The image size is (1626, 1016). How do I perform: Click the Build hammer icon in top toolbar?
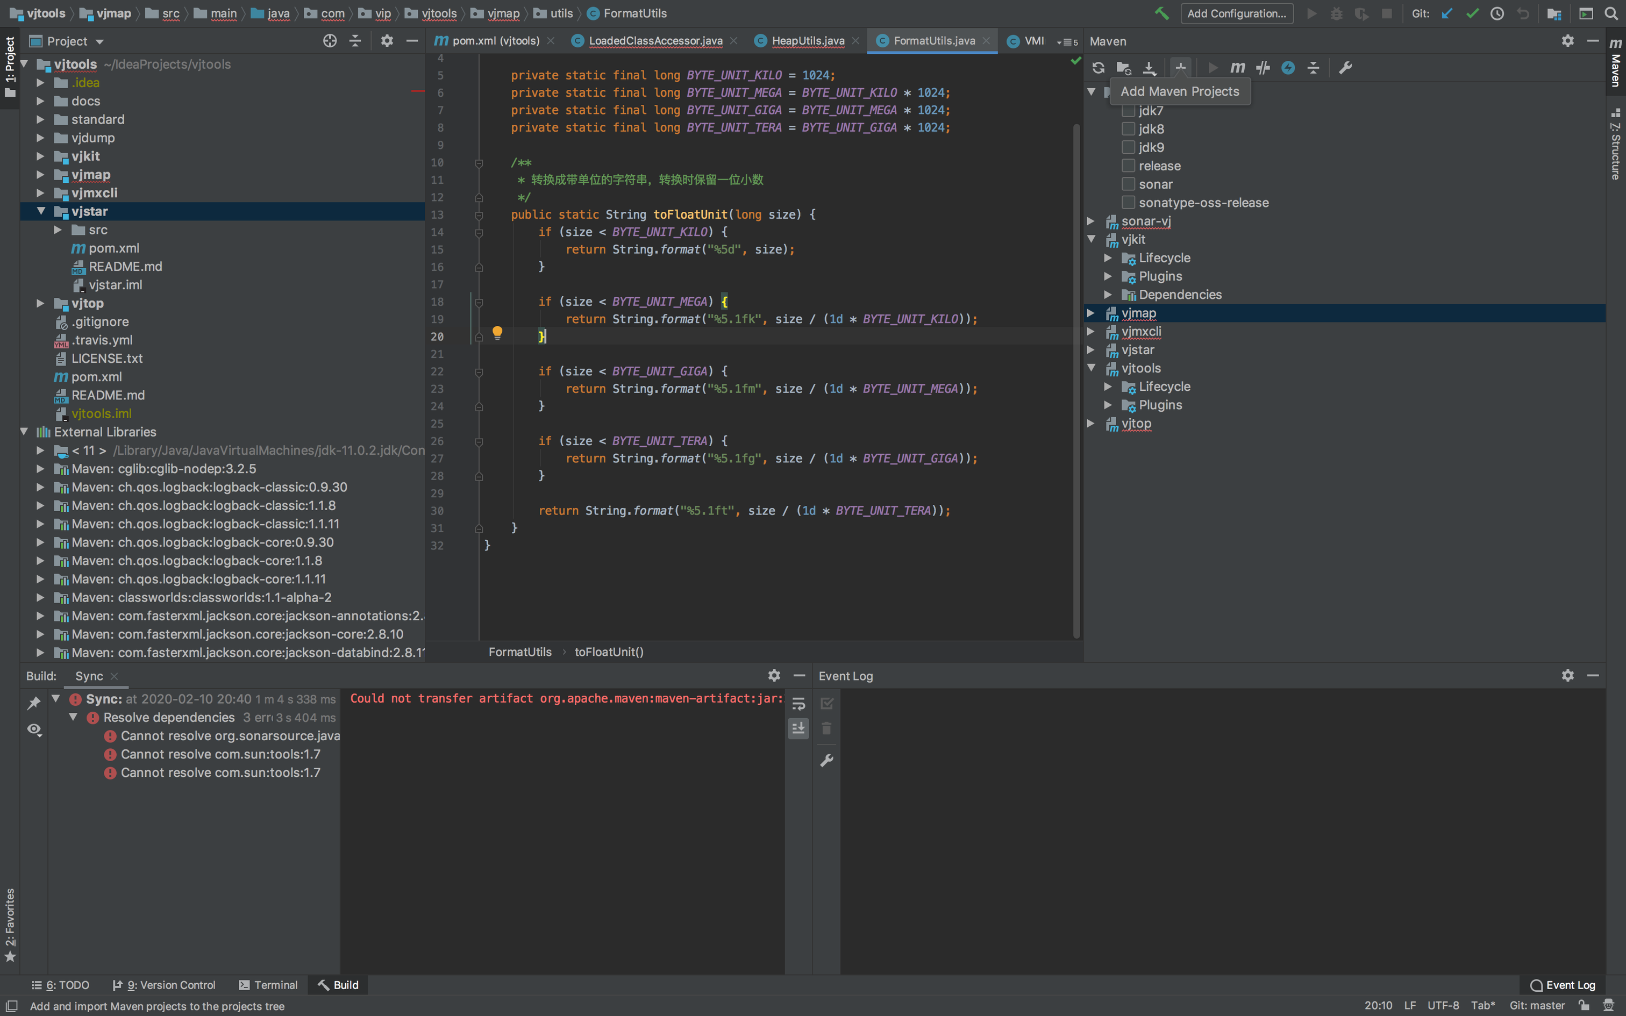[1162, 13]
